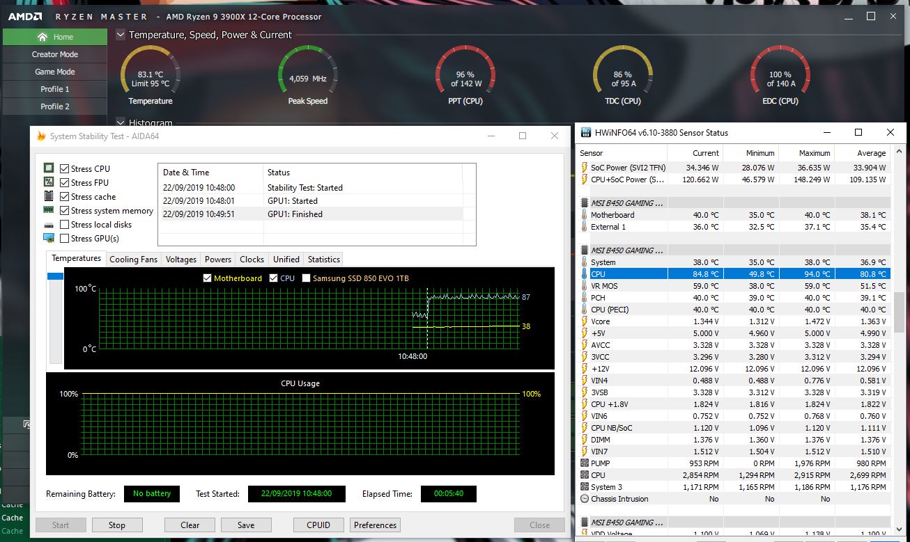This screenshot has height=542, width=910.
Task: Collapse the Temperature, Speed, Power & Current section
Action: coord(121,35)
